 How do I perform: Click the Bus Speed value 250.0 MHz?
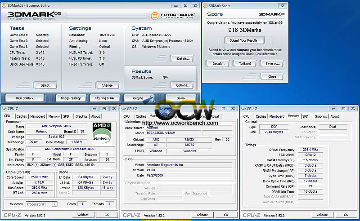(40, 188)
